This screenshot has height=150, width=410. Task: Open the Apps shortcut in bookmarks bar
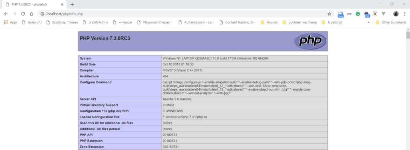click(11, 22)
